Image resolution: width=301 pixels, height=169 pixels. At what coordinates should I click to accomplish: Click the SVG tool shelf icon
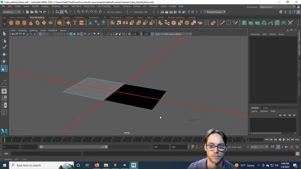pos(81,23)
